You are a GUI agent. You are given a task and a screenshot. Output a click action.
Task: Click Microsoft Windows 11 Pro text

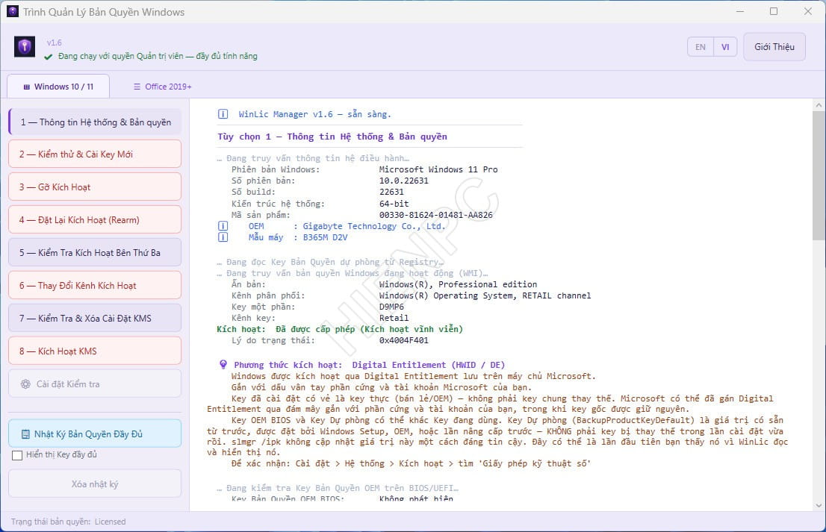point(438,169)
